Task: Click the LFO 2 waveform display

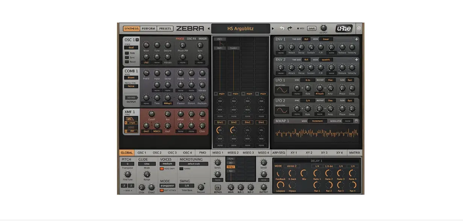Action: click(282, 111)
